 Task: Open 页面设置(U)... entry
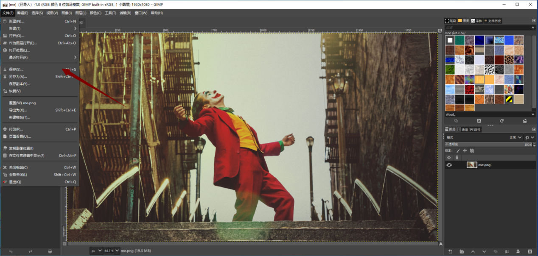[x=39, y=136]
